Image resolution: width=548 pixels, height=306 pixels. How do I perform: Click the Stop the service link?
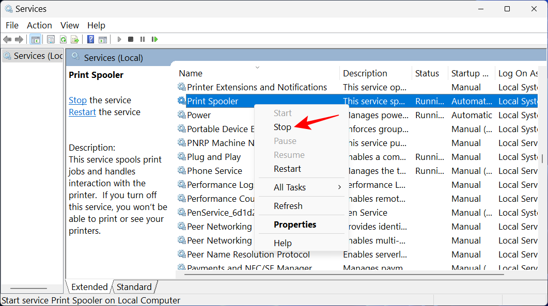(x=77, y=100)
